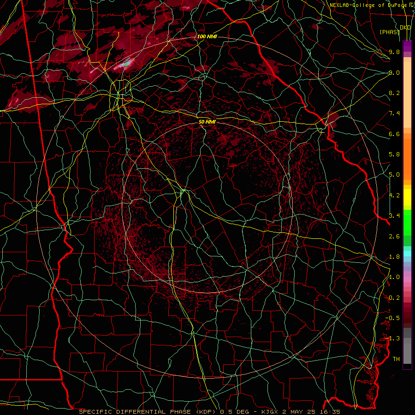
Task: Click the bright orange segment of the color bar
Action: click(x=407, y=159)
